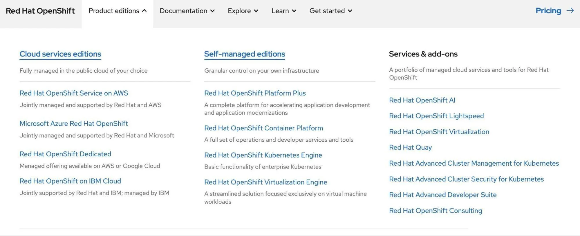Open Red Hat OpenShift AI
580x236 pixels.
coord(422,100)
